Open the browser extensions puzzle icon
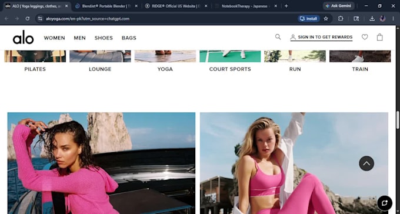Viewport: 400px width, 214px height. [x=341, y=19]
